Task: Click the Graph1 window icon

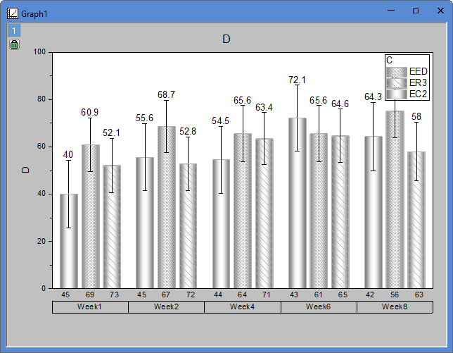Action: tap(13, 13)
